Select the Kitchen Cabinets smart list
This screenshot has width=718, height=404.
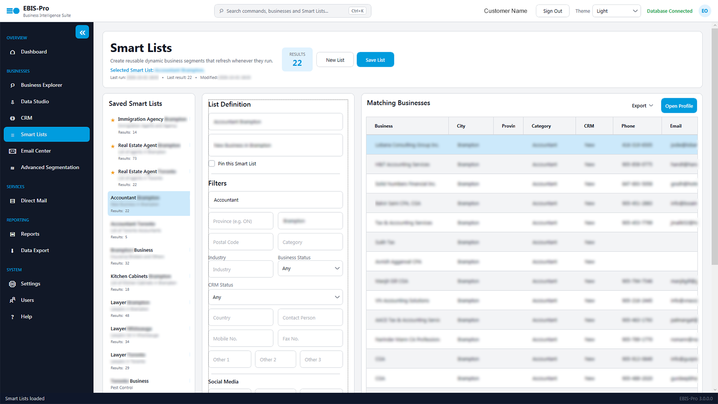149,283
